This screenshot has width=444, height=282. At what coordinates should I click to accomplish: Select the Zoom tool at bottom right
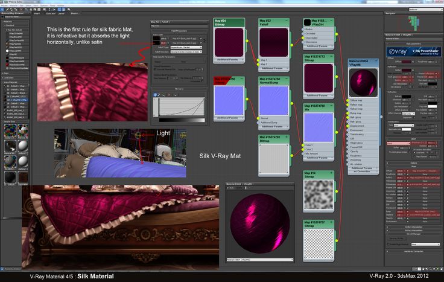coord(427,269)
